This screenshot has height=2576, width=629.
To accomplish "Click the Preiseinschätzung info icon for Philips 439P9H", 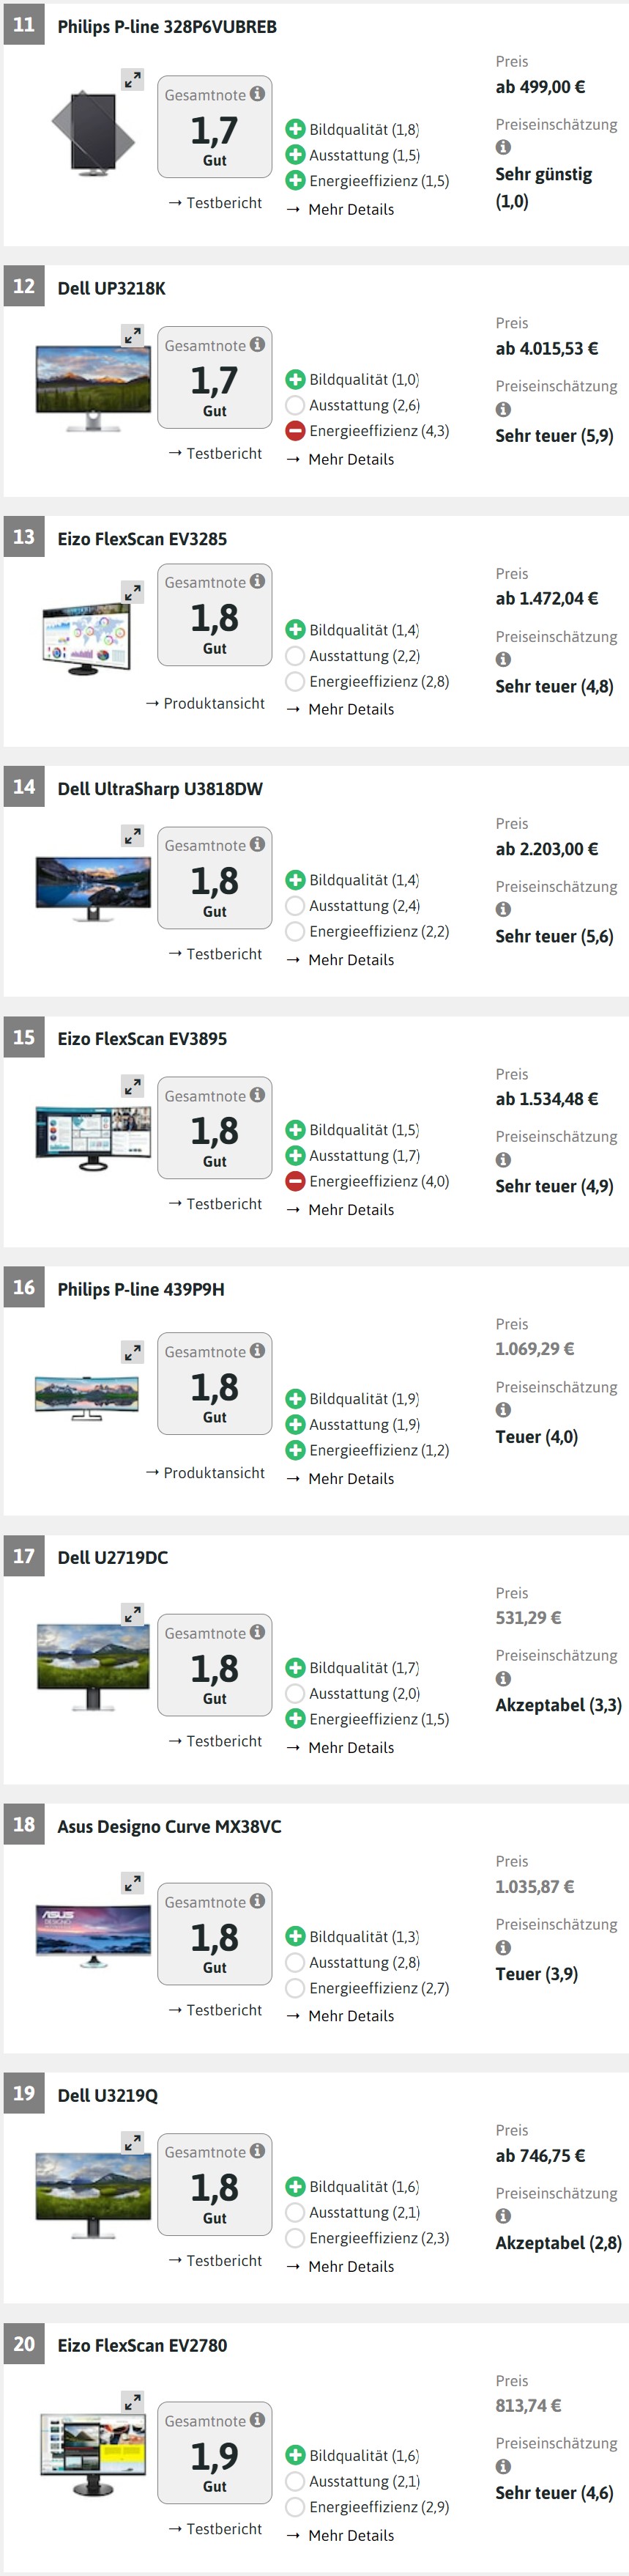I will point(503,1410).
